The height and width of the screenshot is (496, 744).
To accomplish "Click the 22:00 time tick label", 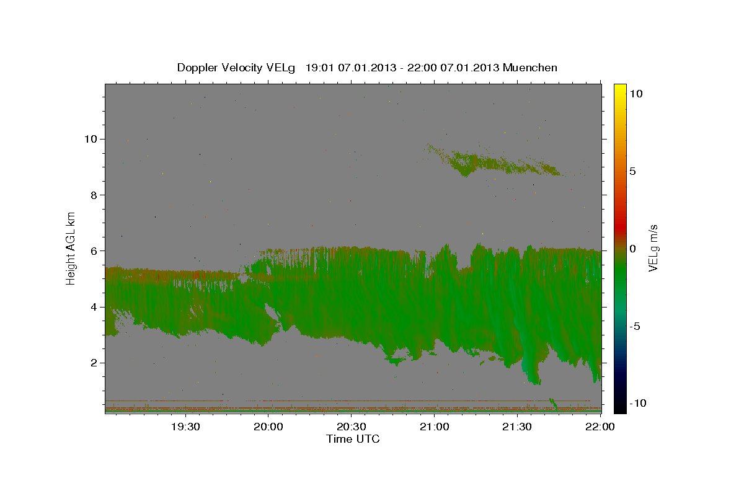I will click(600, 427).
